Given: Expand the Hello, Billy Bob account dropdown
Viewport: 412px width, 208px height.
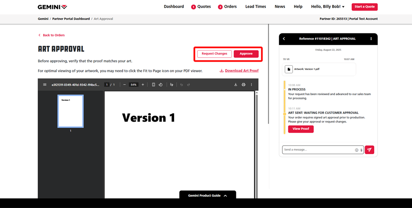Looking at the screenshot, I should click(x=328, y=7).
